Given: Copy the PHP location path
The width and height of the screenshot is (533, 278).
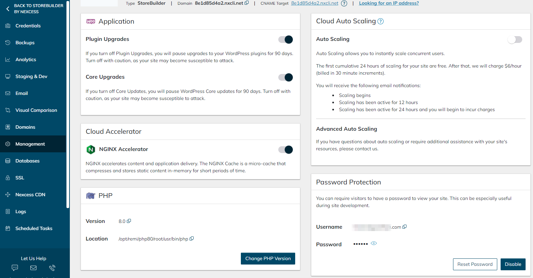Looking at the screenshot, I should pos(192,238).
